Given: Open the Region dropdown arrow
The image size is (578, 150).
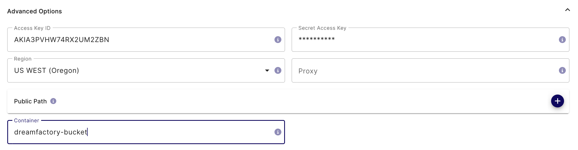Looking at the screenshot, I should [x=267, y=70].
